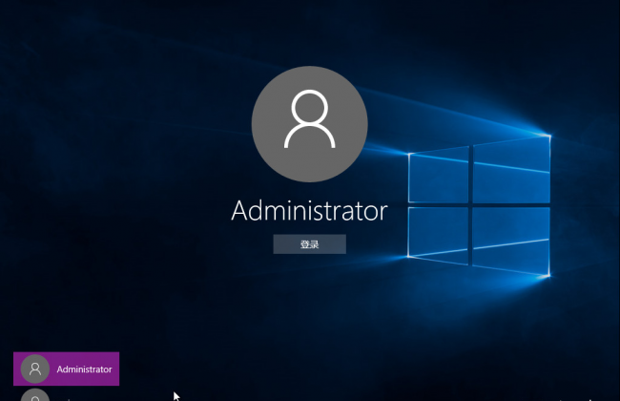
Task: Click the large Administrator profile picture
Action: click(310, 124)
